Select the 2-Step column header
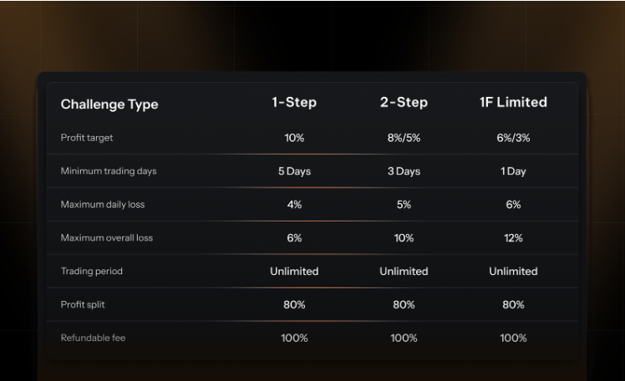The image size is (625, 381). pos(404,103)
